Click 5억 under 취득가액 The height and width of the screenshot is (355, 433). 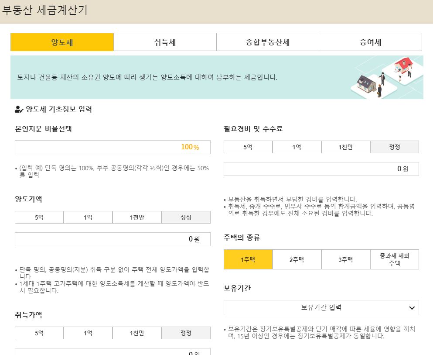[x=39, y=333]
